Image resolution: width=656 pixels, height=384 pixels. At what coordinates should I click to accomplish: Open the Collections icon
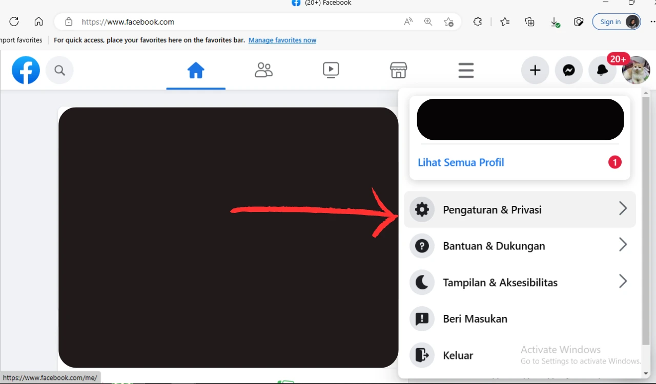(x=530, y=22)
